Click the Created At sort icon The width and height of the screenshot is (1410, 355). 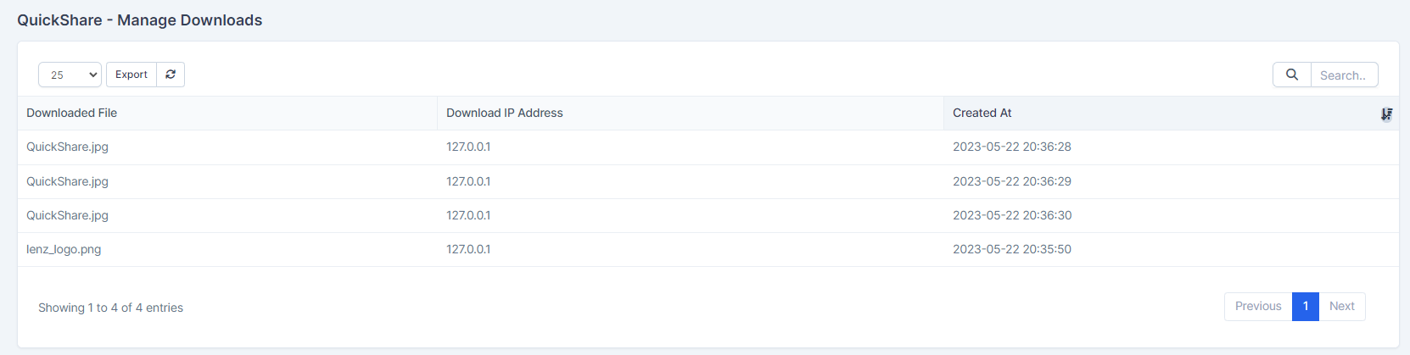click(x=1386, y=114)
